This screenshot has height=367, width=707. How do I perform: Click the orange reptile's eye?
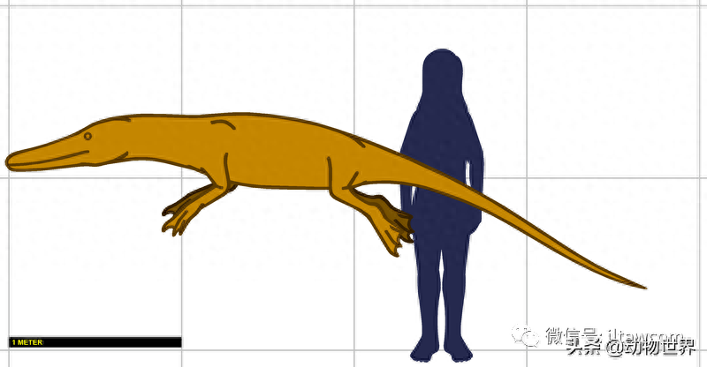tap(87, 136)
